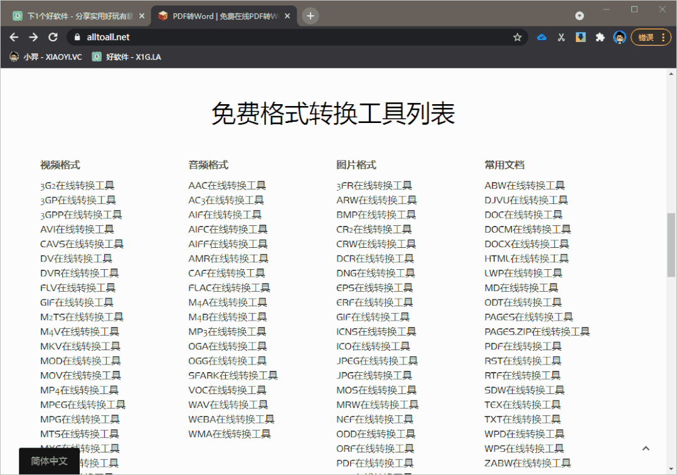Open HTML在线转换工具 link

[x=526, y=259]
